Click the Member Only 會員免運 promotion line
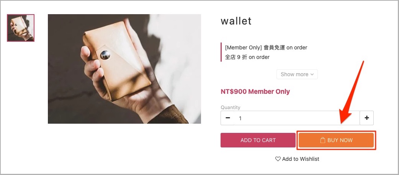399x175 pixels. [266, 47]
